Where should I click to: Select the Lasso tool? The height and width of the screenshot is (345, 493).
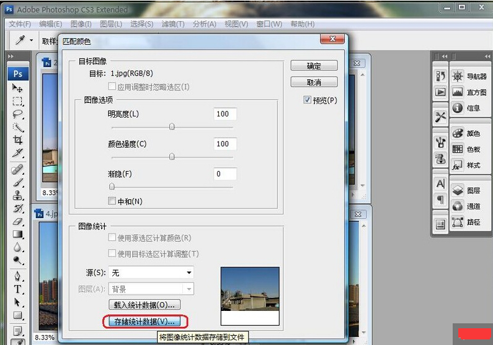pyautogui.click(x=17, y=114)
